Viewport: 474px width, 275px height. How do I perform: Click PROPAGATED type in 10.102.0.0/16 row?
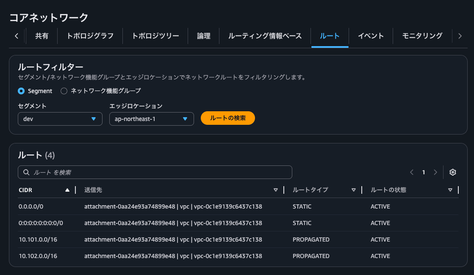[311, 256]
